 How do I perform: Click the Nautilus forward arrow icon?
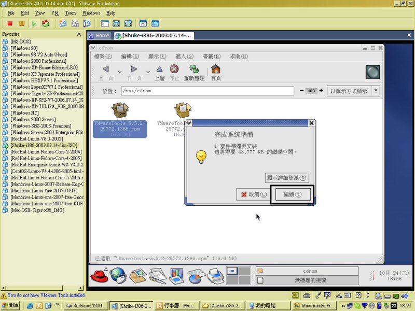pos(134,69)
